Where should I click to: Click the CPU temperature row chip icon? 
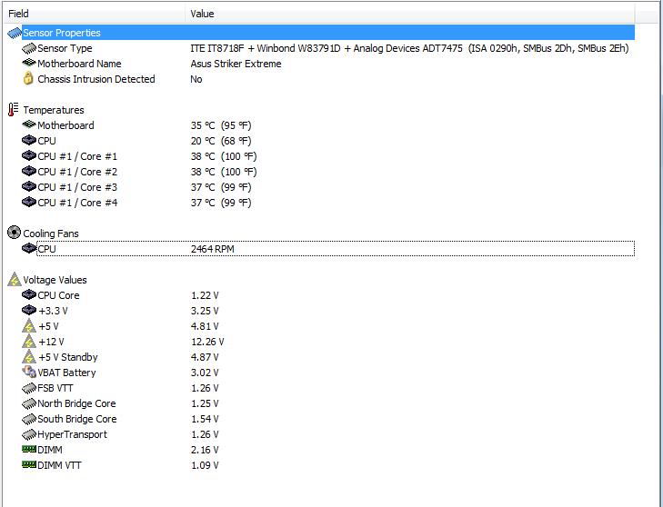click(x=29, y=140)
